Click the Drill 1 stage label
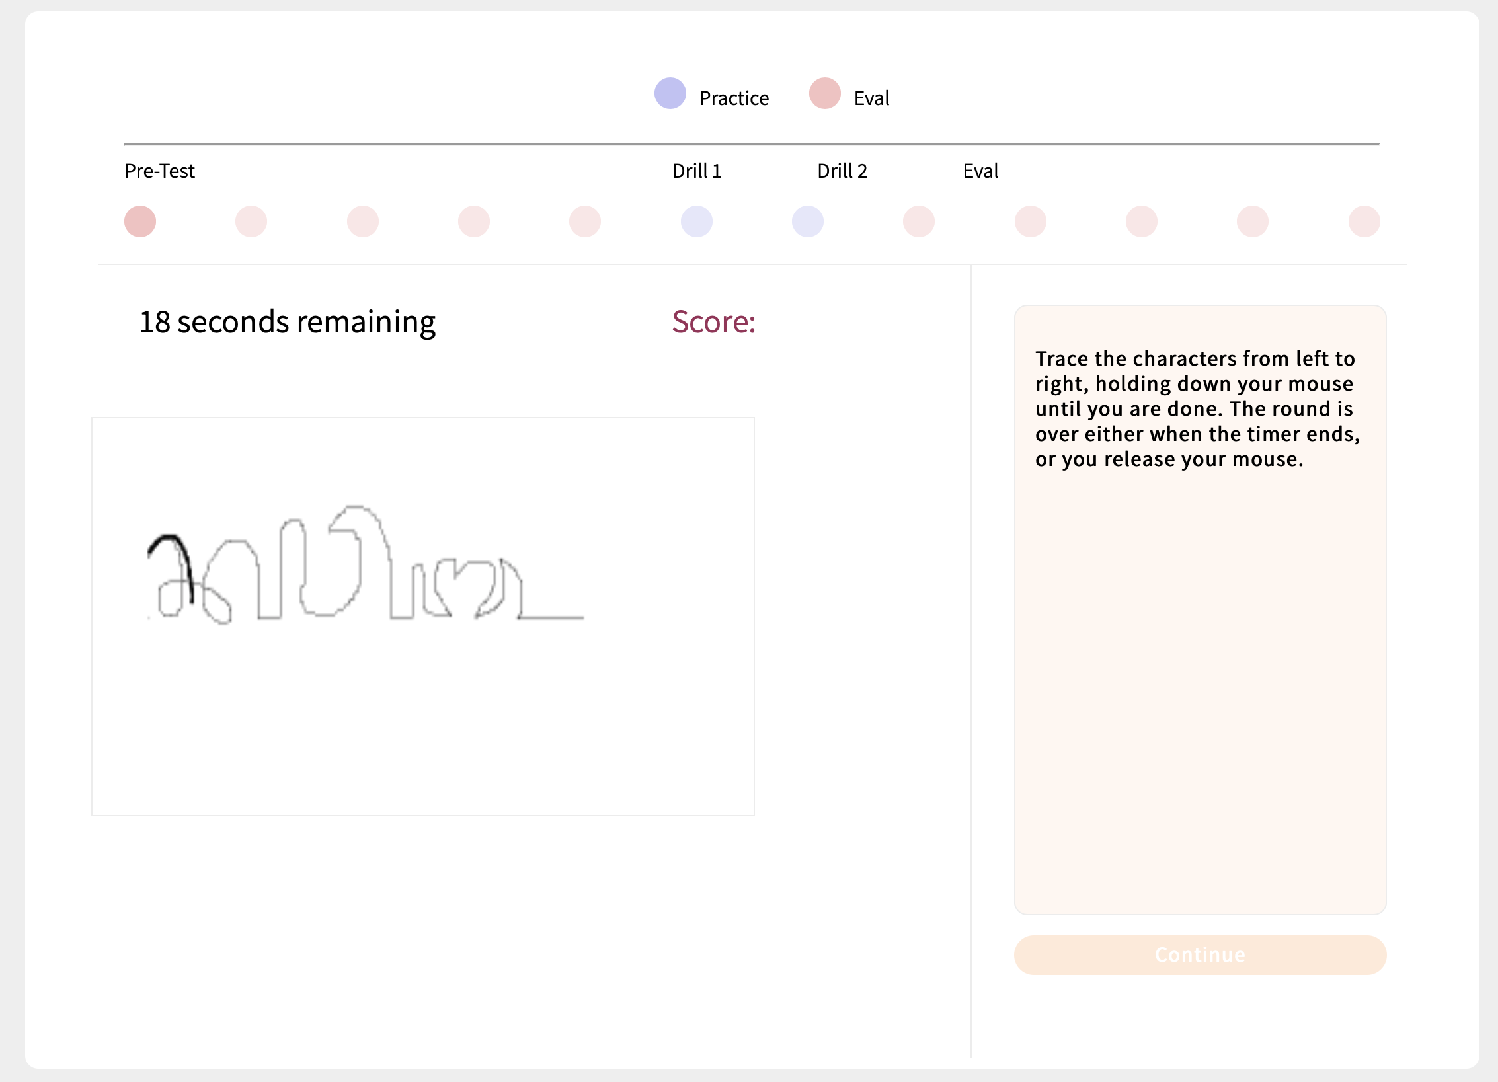The image size is (1498, 1082). (x=697, y=171)
